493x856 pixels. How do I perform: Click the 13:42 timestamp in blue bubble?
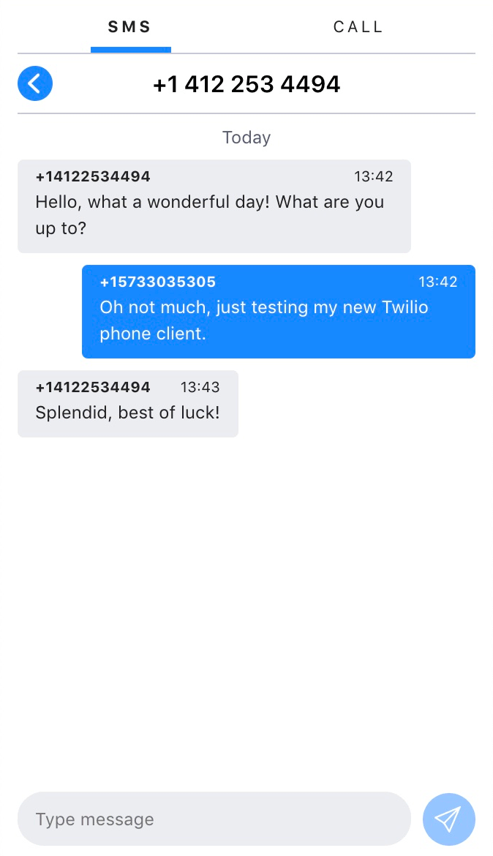click(x=437, y=282)
